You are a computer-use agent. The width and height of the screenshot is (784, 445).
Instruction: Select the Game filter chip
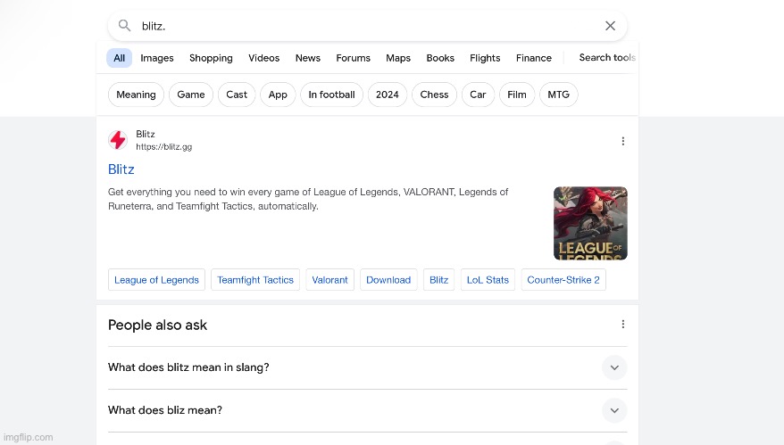pyautogui.click(x=191, y=95)
